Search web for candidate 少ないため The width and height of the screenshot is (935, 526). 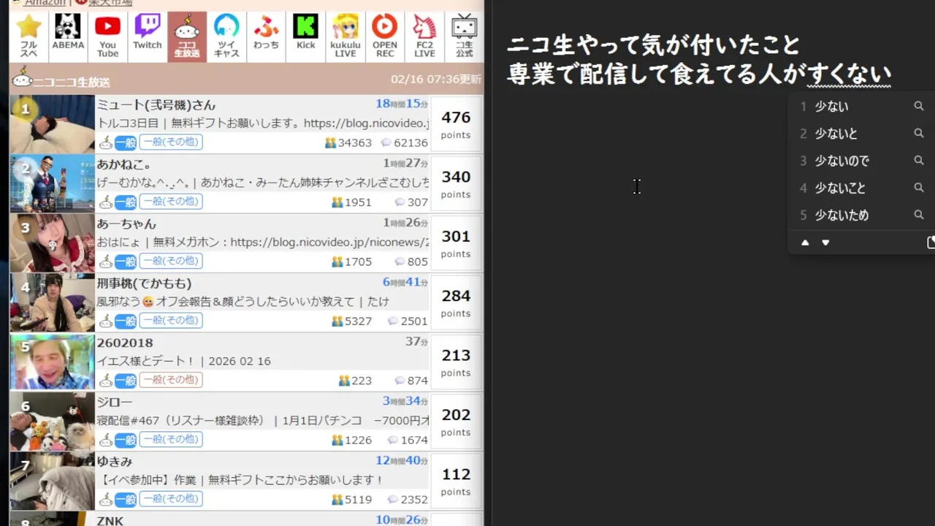tap(919, 216)
